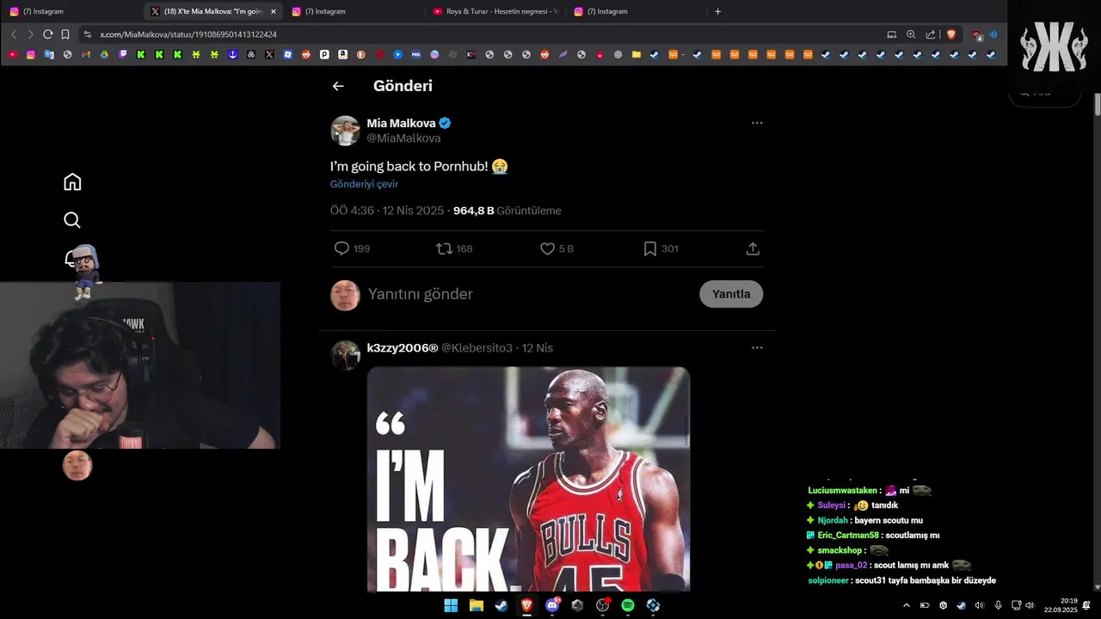This screenshot has width=1101, height=619.
Task: Open site settings icon in address bar
Action: click(x=87, y=34)
